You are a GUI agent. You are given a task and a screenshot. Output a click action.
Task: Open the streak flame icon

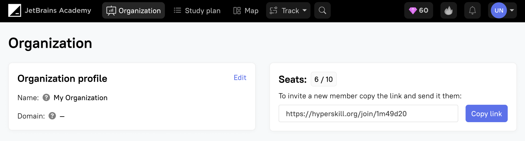(x=449, y=11)
